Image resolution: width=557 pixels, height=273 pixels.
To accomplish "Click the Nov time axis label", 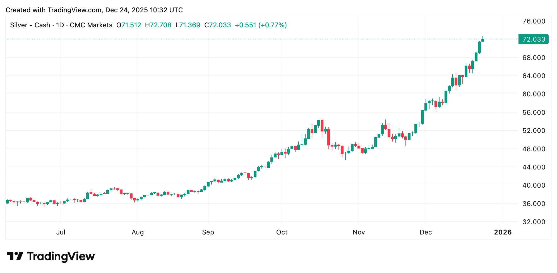I will point(359,232).
